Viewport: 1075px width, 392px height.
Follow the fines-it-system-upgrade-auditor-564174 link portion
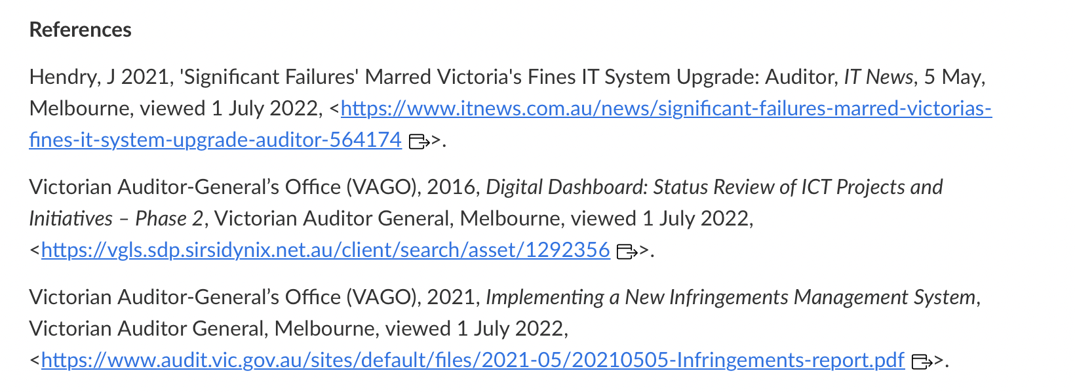click(x=216, y=140)
